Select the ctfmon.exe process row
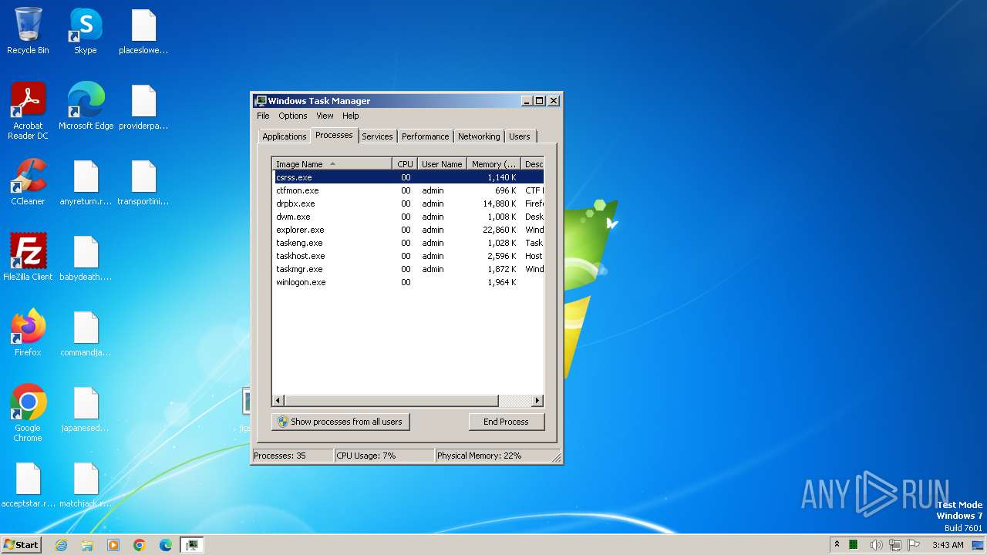Screen dimensions: 987x555 [408, 190]
